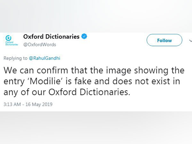Visit the @RahulGandhi profile mention
Screen dimensions: 192x144
pos(44,58)
